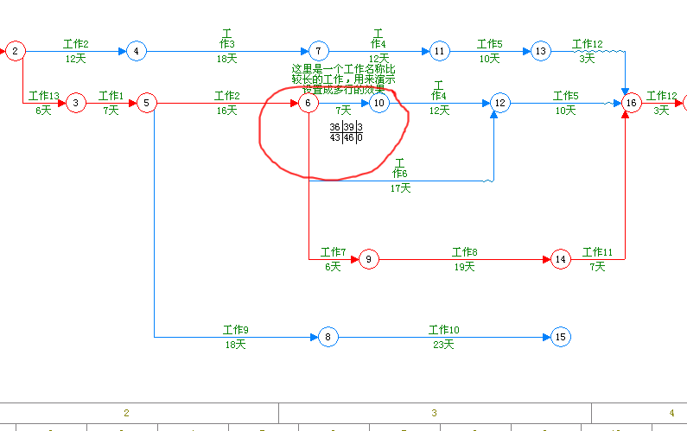
Task: Select 工作4 label between nodes 10 and 12
Action: tap(439, 90)
